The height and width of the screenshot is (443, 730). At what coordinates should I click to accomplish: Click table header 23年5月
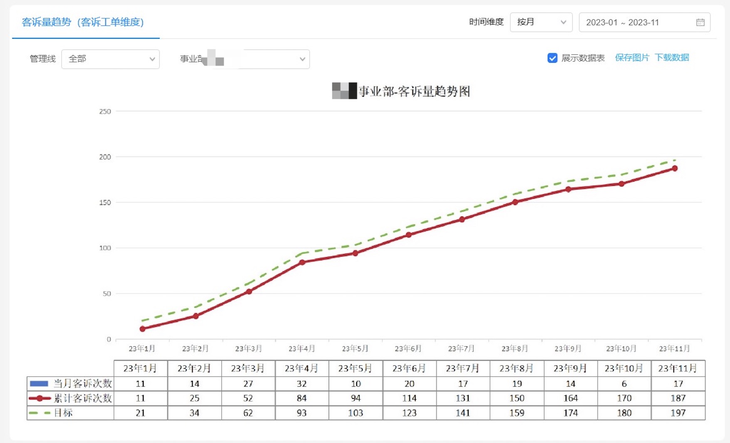[x=355, y=368]
